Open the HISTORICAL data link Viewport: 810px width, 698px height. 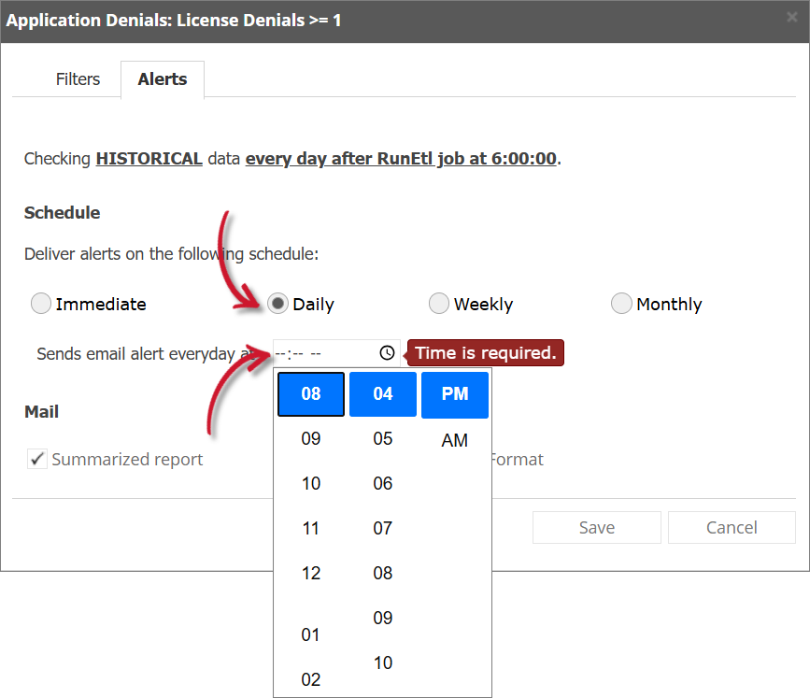(149, 158)
